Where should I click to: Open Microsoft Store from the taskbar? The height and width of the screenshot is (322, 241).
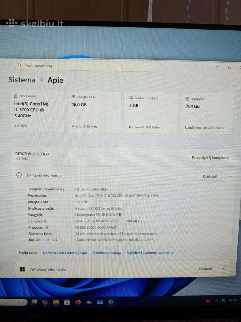click(67, 302)
